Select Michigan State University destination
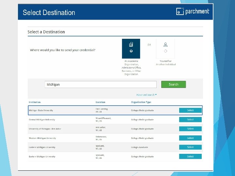 190,110
